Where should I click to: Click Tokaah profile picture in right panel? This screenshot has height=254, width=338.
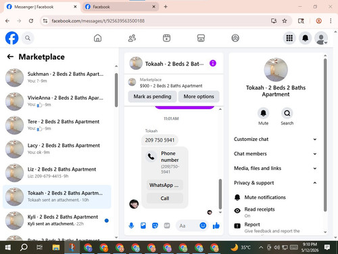pyautogui.click(x=276, y=70)
